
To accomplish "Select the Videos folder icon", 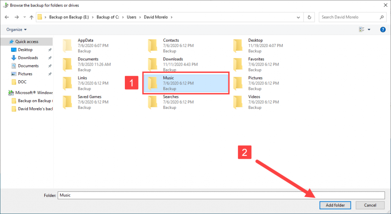I will [238, 102].
